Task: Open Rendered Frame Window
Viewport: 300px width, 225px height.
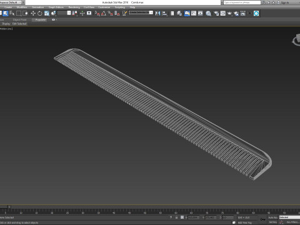Action: [223, 13]
